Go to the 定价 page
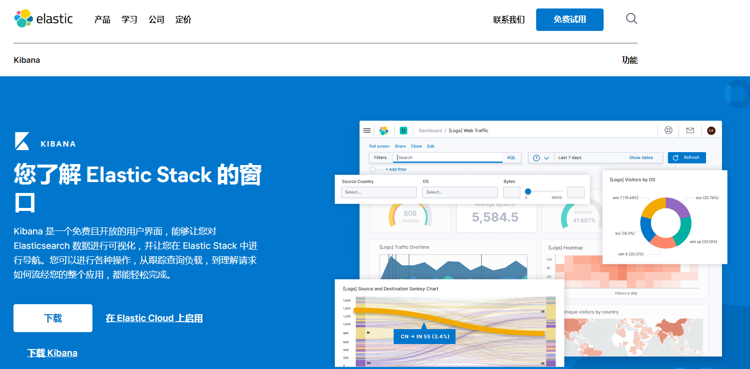The width and height of the screenshot is (750, 369). point(183,19)
